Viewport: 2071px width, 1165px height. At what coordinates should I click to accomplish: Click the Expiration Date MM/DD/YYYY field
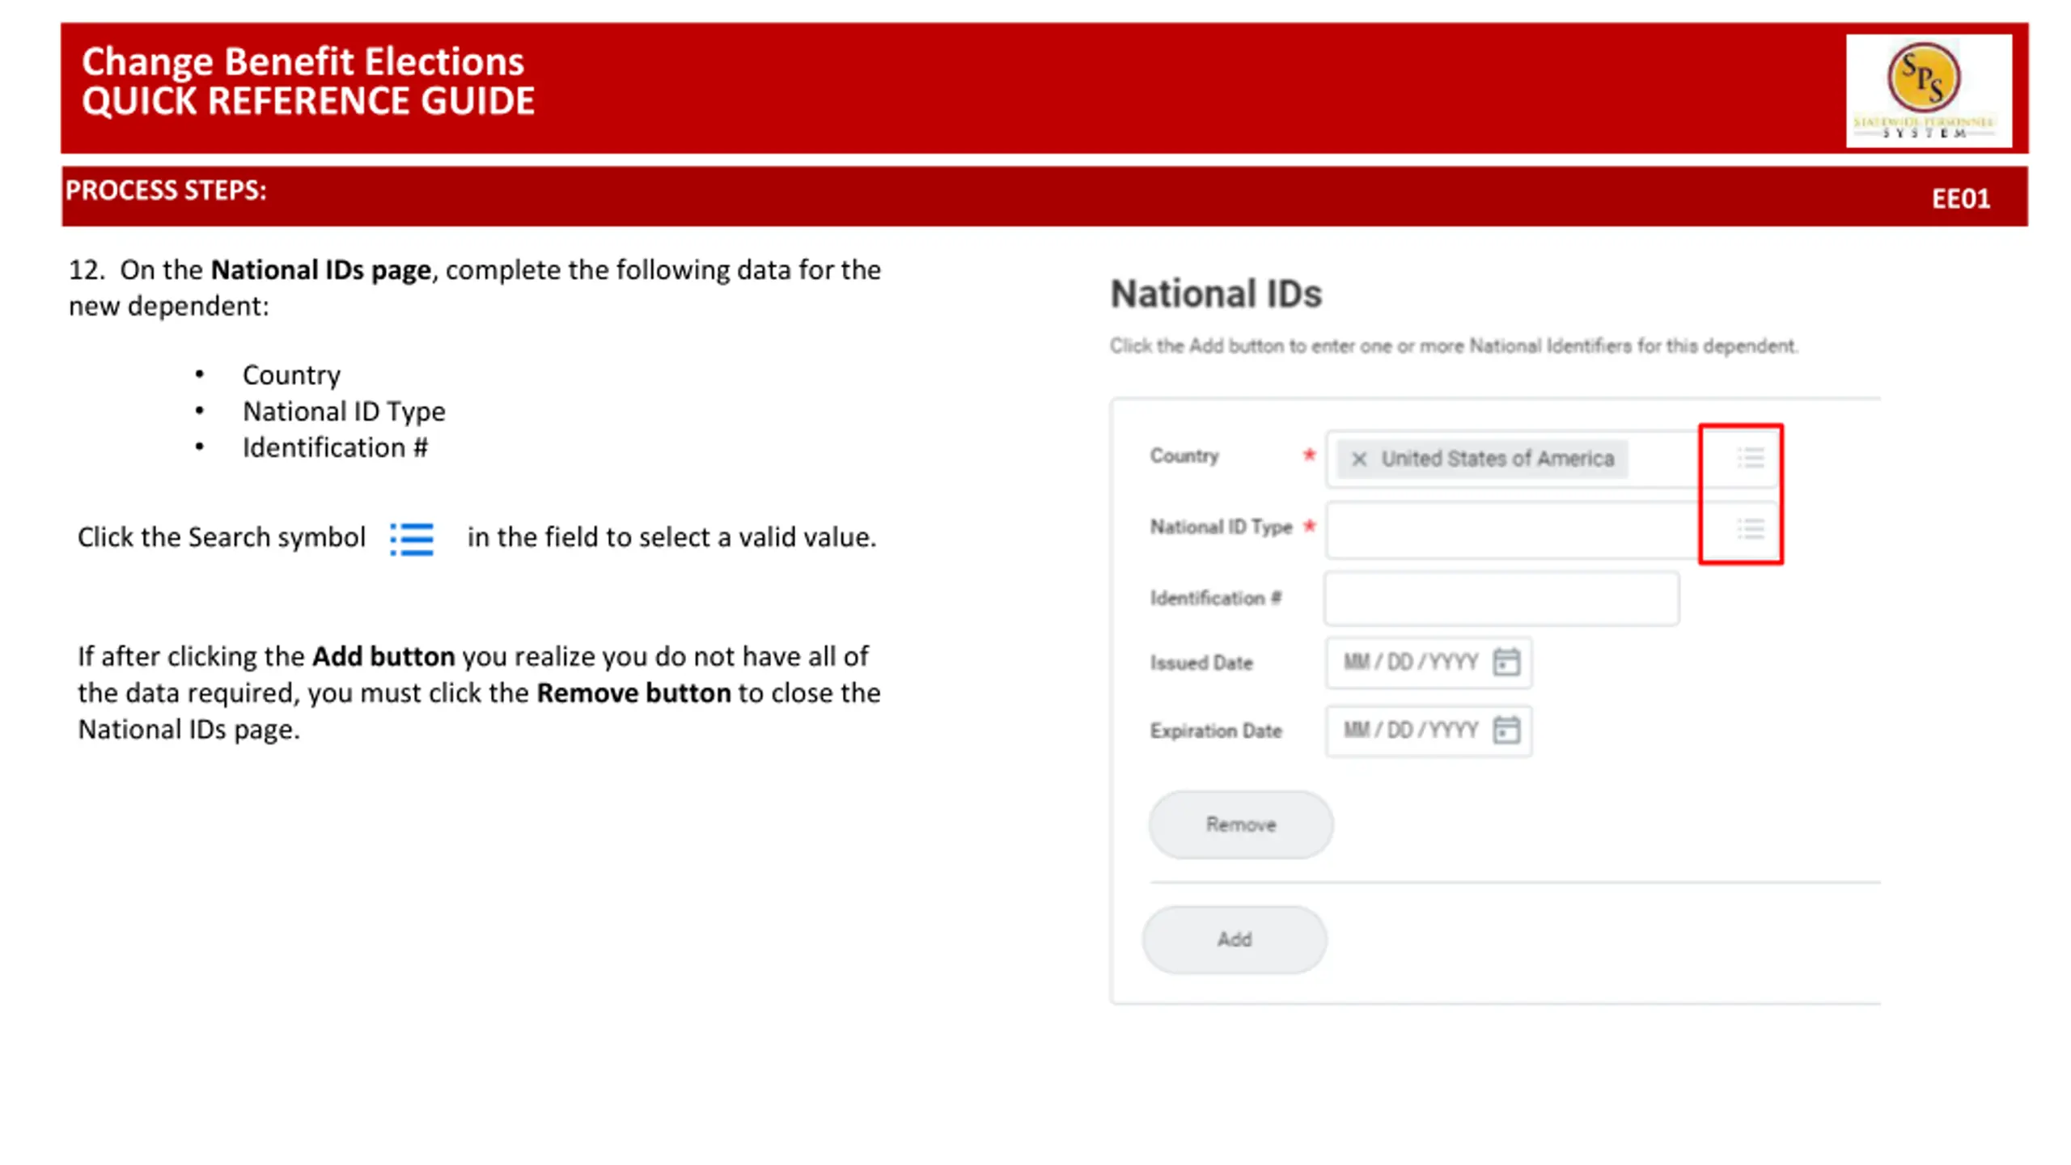click(1429, 730)
